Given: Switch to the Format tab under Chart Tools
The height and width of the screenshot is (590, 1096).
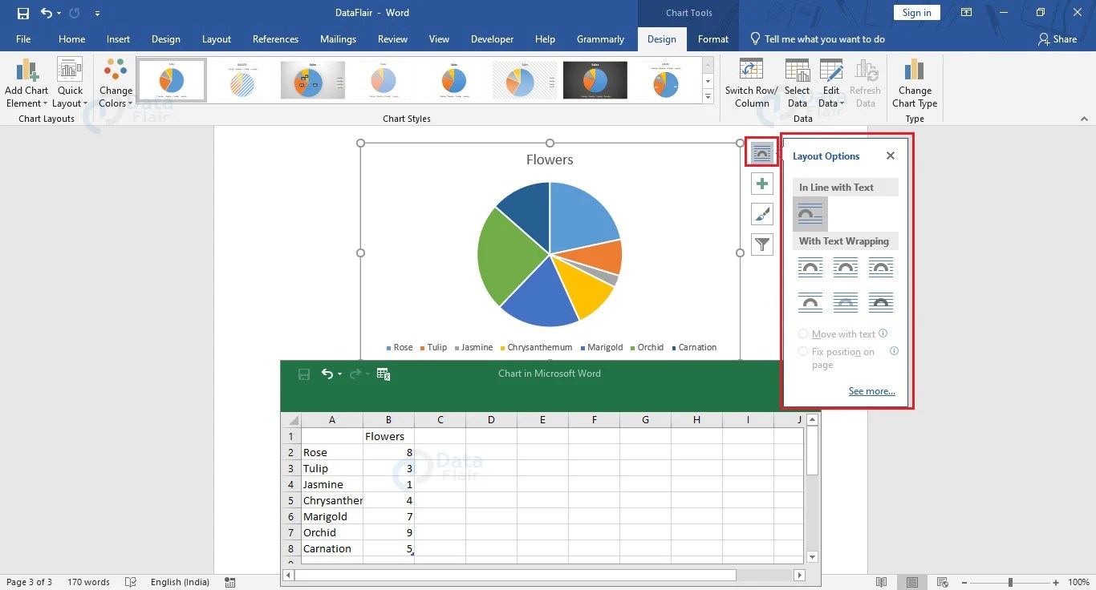Looking at the screenshot, I should tap(712, 38).
